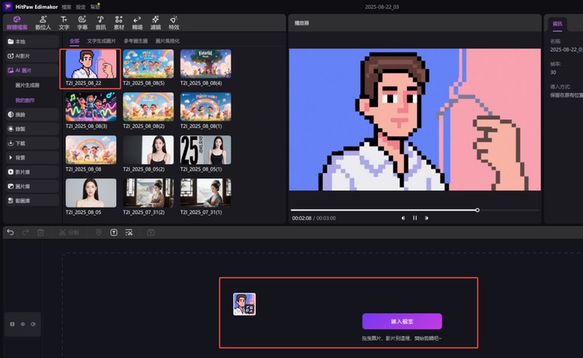Open the 數位人 digital human tool
The height and width of the screenshot is (358, 583).
coord(43,23)
